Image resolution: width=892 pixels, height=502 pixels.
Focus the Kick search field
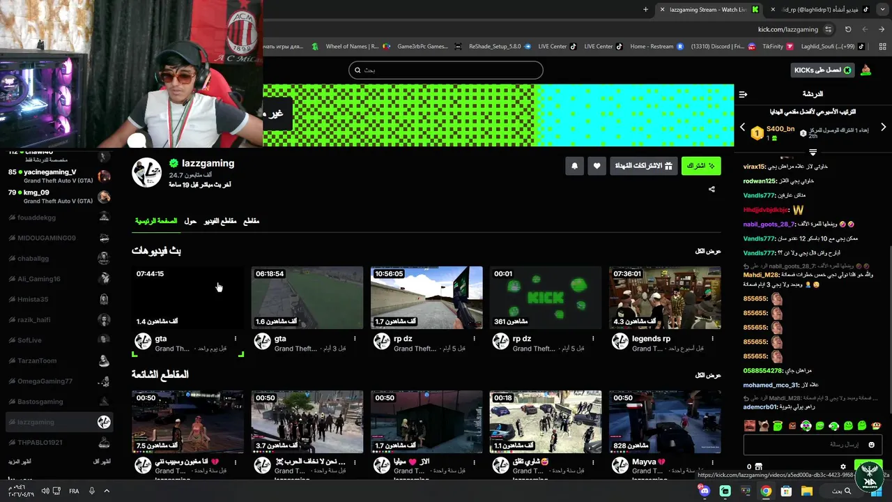coord(446,70)
